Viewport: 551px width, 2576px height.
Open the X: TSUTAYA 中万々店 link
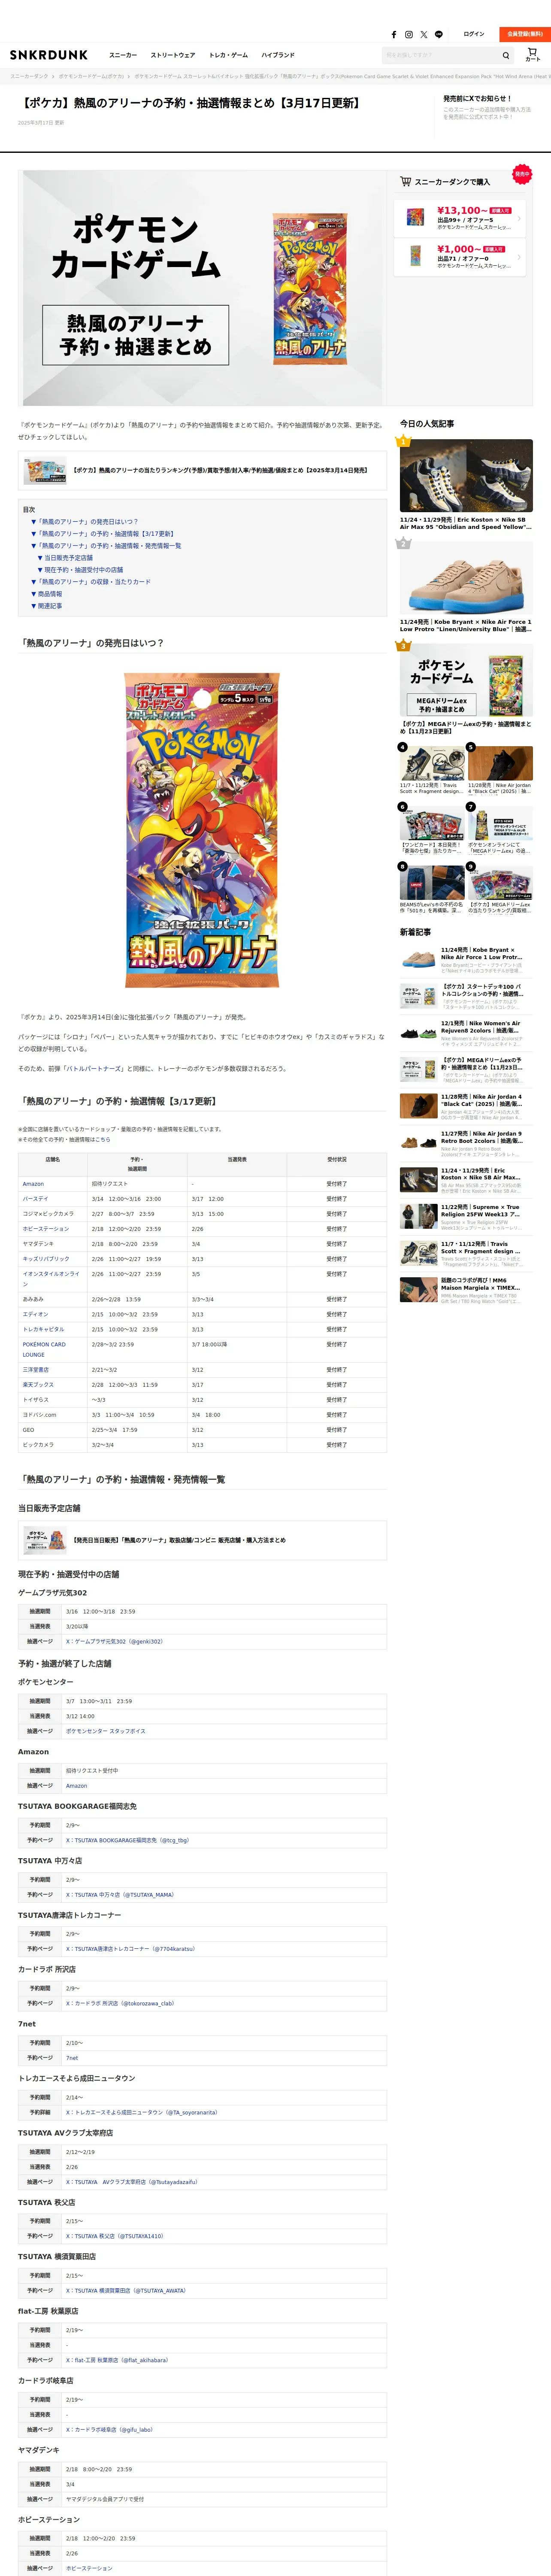(x=120, y=1895)
